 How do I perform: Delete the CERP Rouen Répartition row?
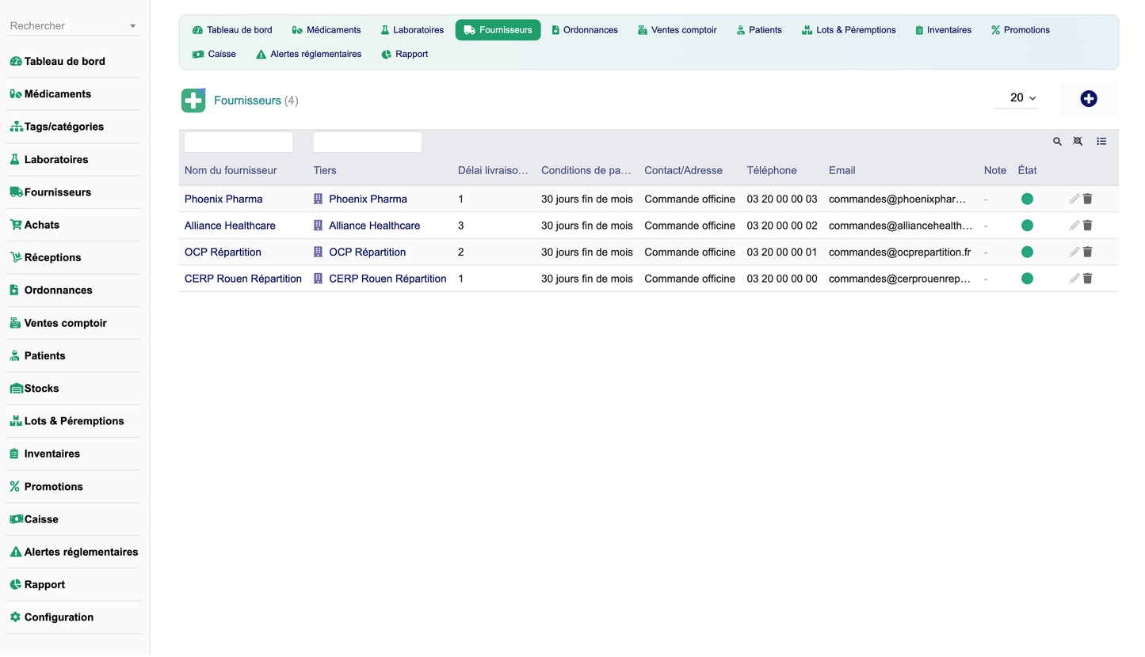1088,279
